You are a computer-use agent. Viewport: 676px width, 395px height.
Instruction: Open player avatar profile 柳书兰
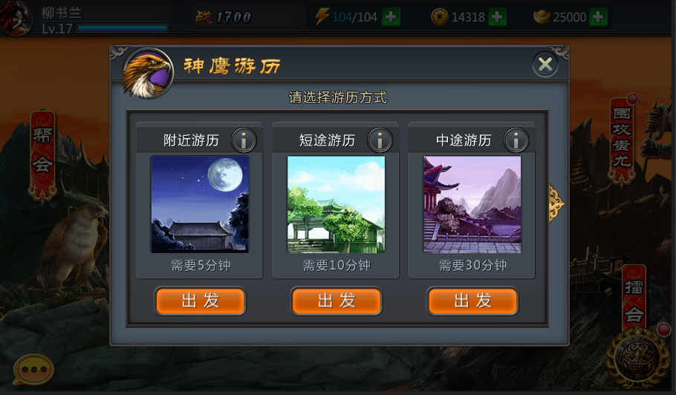click(x=16, y=18)
